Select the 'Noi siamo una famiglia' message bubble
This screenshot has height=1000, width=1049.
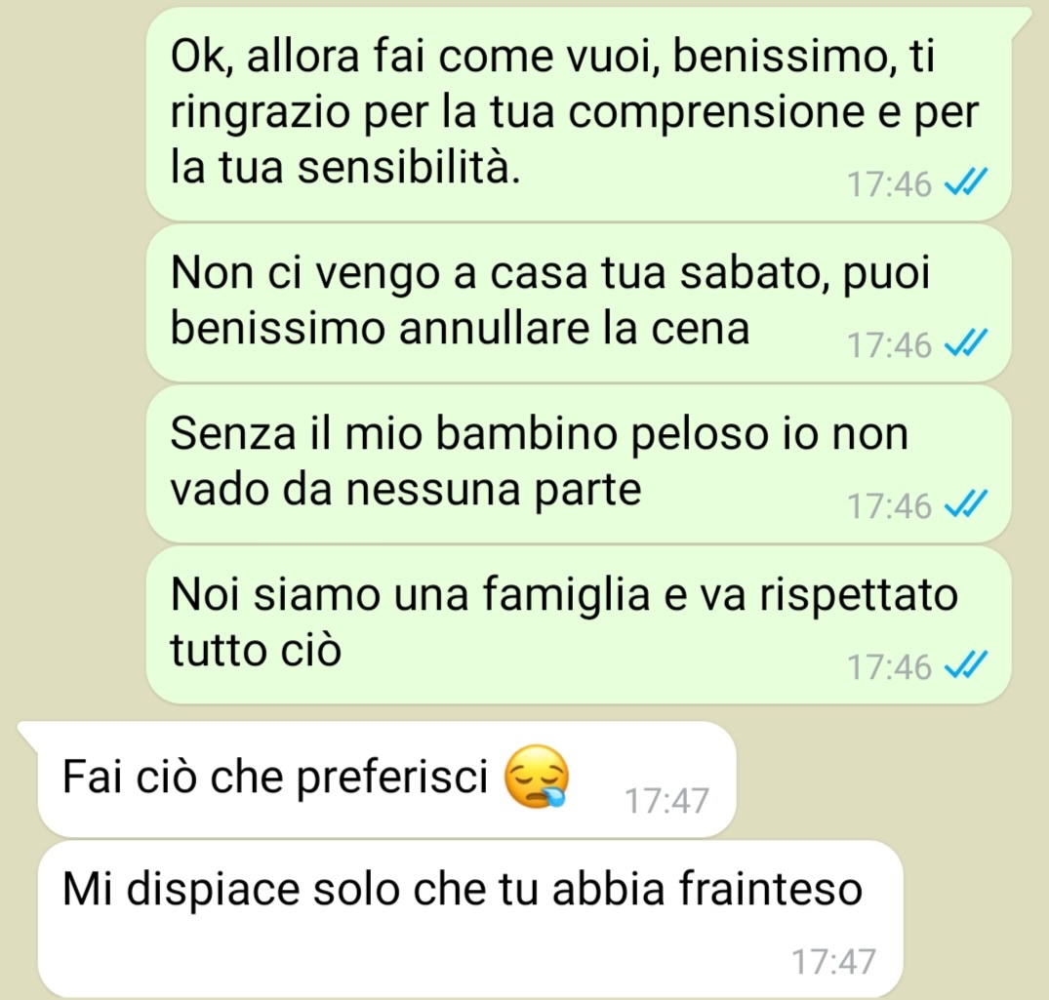point(579,624)
